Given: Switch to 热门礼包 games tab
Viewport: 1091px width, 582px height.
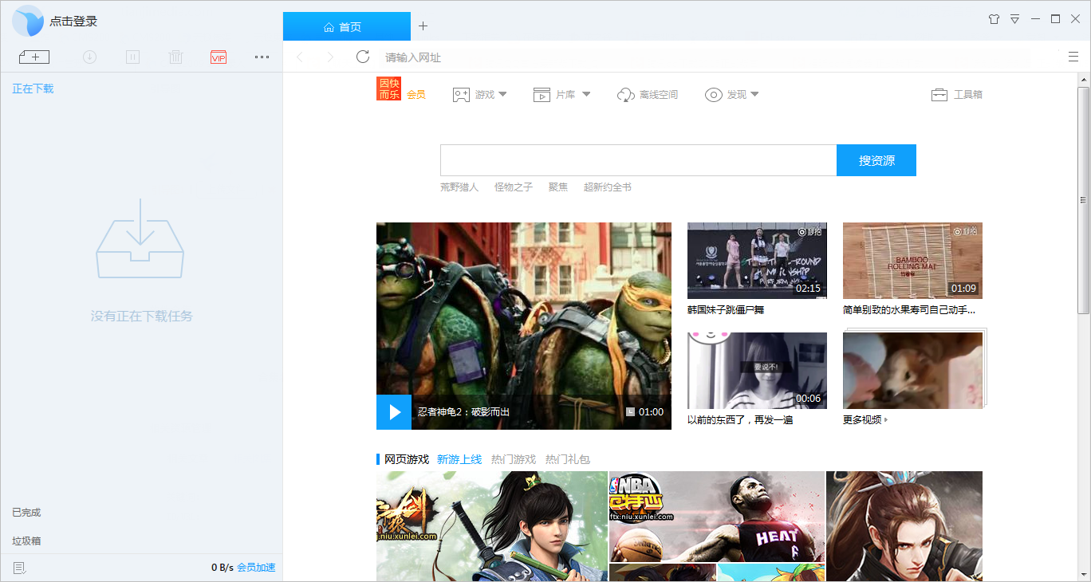Looking at the screenshot, I should 568,459.
